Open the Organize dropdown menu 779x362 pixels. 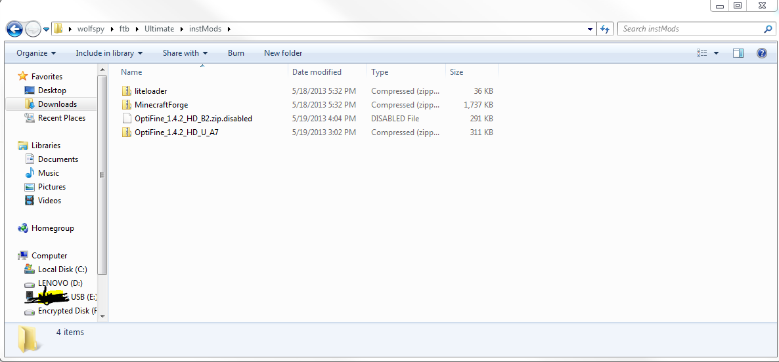36,53
